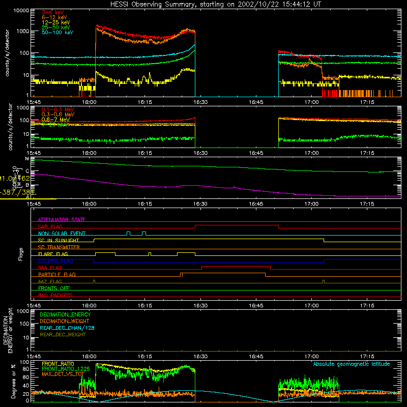The image size is (407, 407).
Task: Click the 16:15 time label under MeV plot
Action: click(145, 153)
